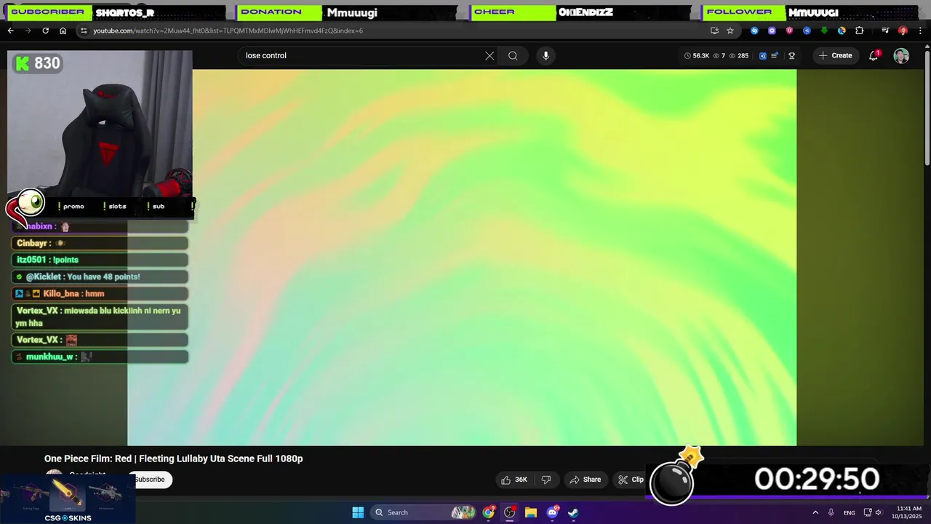931x524 pixels.
Task: Click the chat message 'You have 48 points!'
Action: [x=100, y=277]
